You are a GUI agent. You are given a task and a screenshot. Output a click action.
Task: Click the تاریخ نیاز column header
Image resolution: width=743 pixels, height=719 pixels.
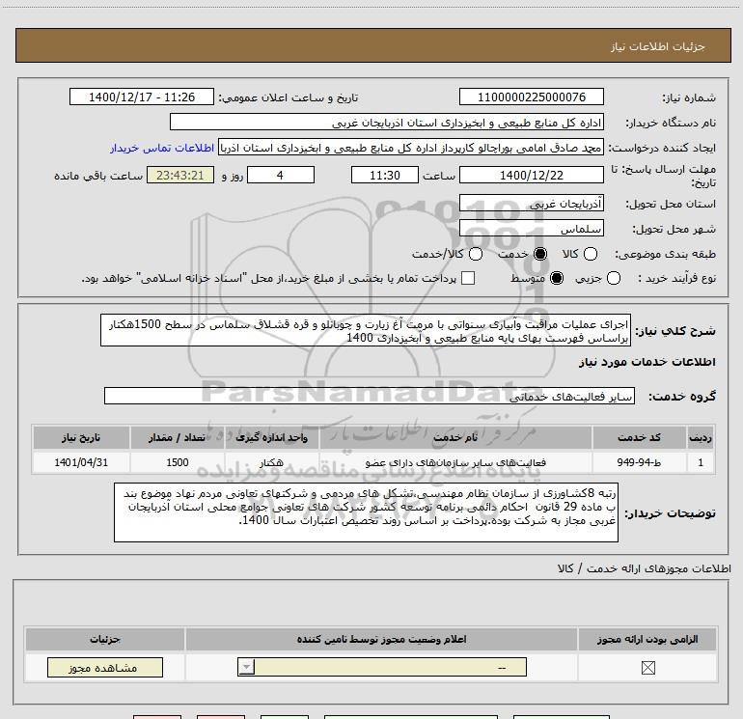pos(81,437)
